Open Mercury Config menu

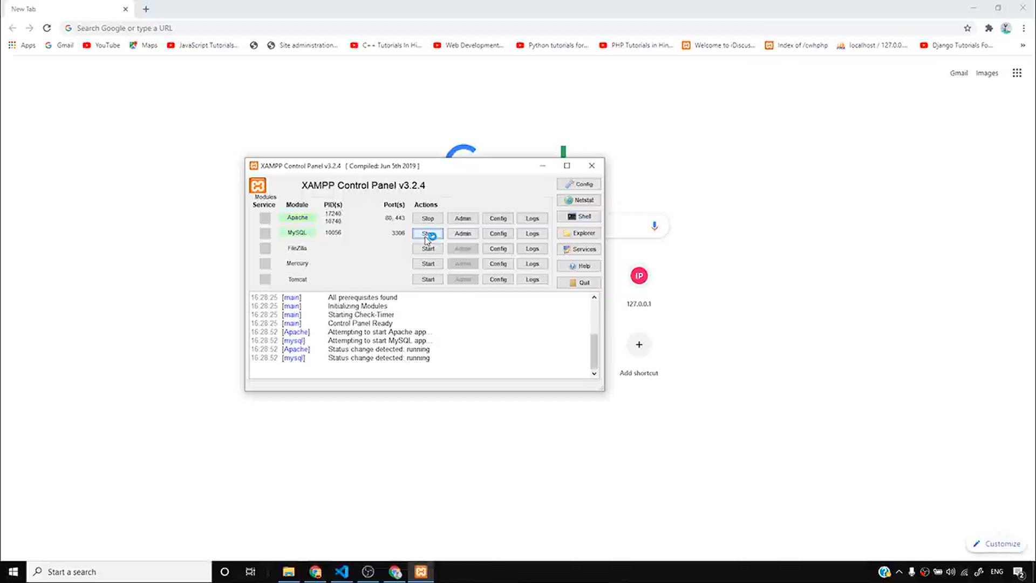point(498,264)
